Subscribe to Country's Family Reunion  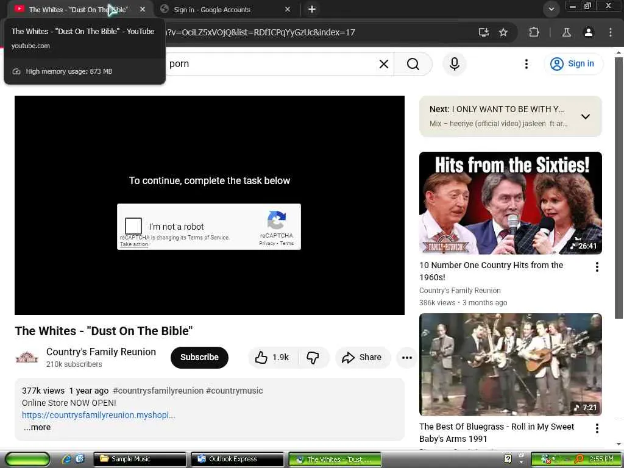point(199,357)
